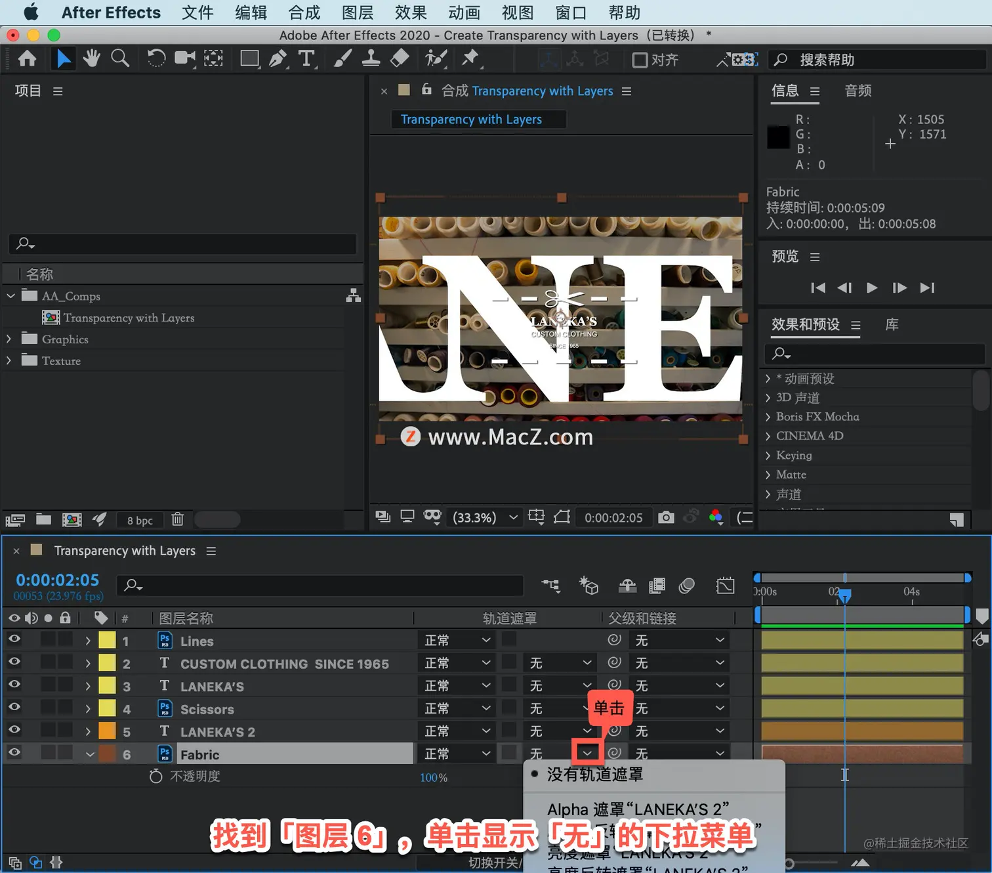Toggle visibility of the LANEKA'S layer
Screen dimensions: 992x873
pos(14,685)
